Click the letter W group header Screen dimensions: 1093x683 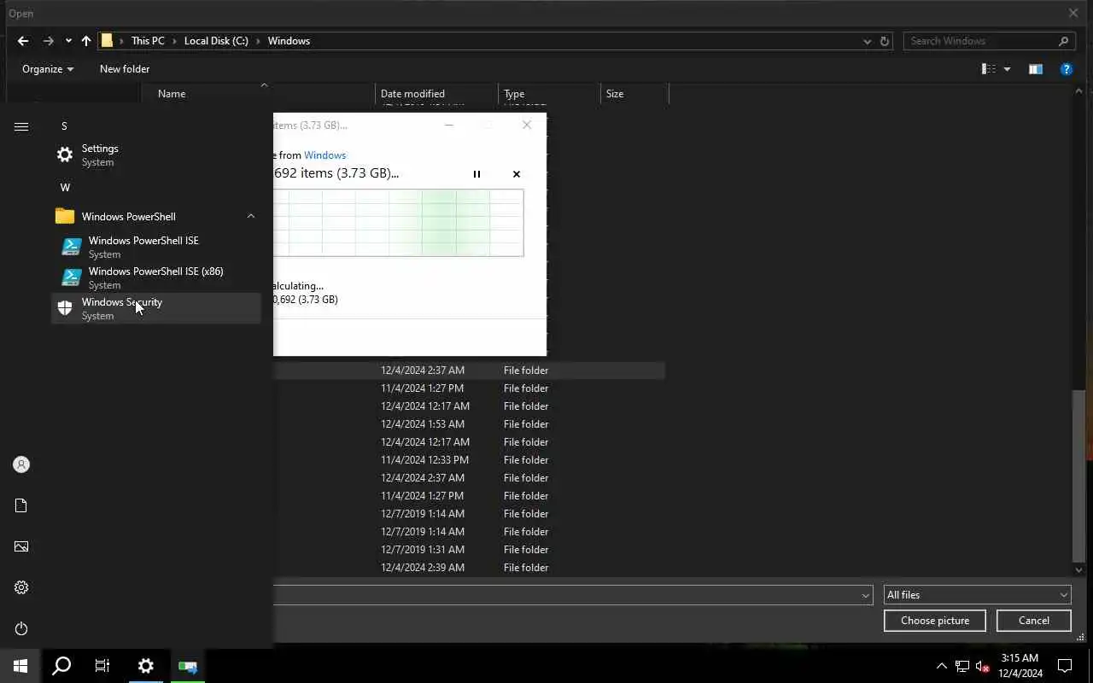[65, 187]
